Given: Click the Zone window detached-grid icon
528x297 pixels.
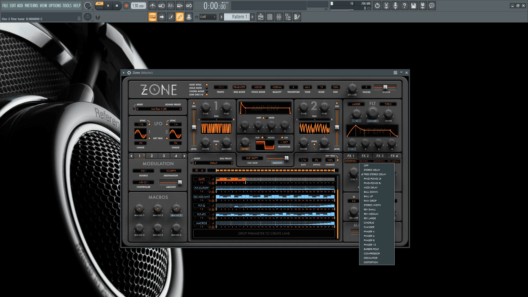Looking at the screenshot, I should (x=395, y=73).
